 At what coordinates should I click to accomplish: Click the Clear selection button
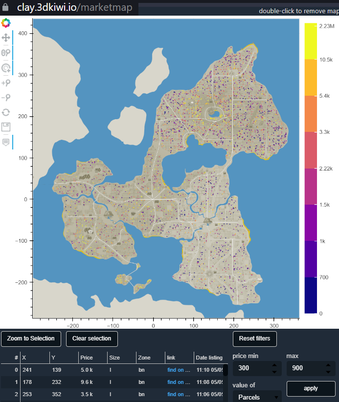pyautogui.click(x=91, y=339)
